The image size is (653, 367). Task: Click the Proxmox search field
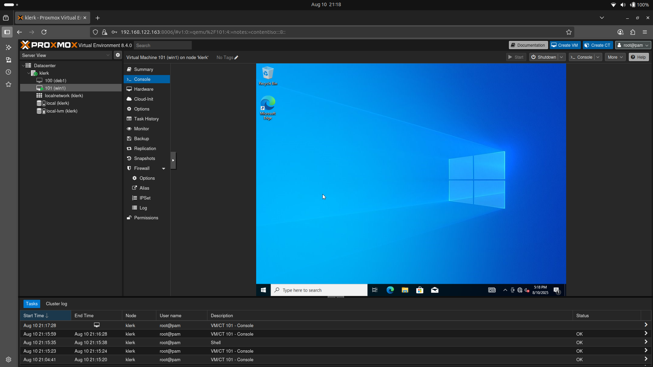[163, 45]
